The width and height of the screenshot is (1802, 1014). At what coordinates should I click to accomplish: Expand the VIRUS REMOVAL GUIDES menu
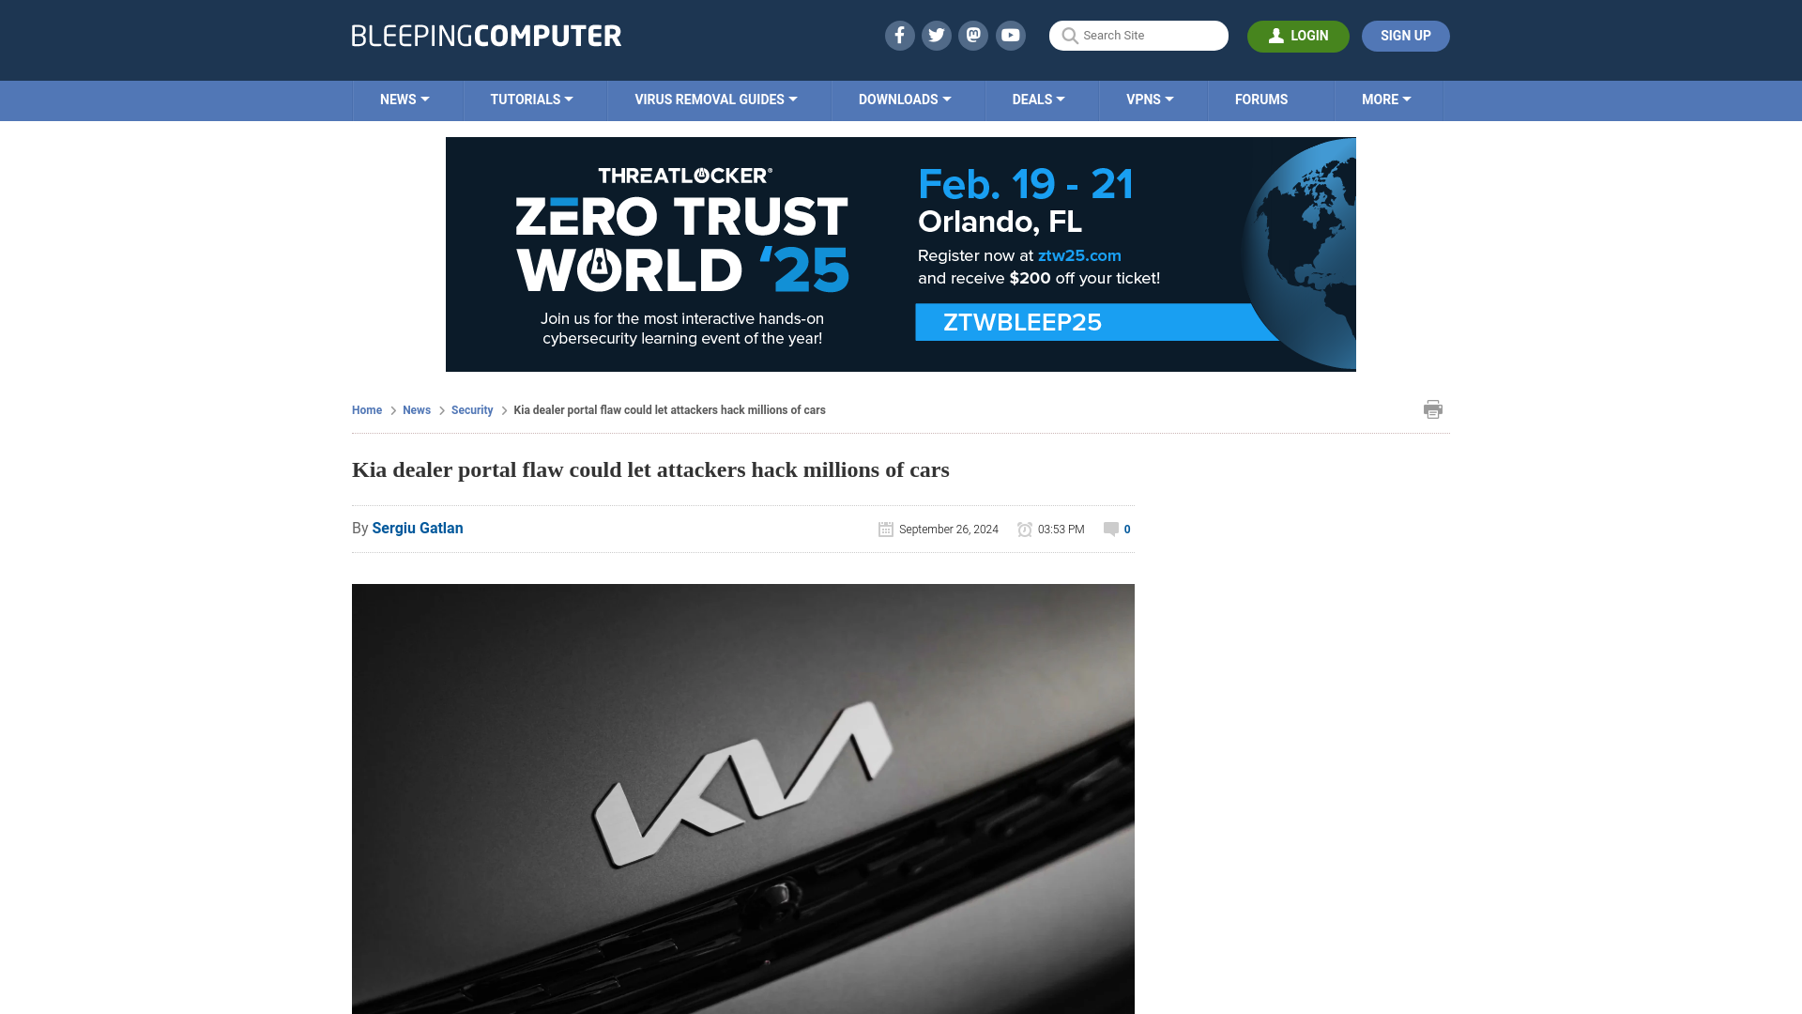(715, 99)
